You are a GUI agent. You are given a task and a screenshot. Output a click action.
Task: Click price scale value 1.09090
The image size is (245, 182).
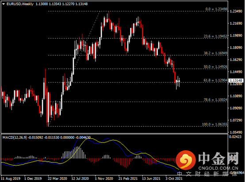(236, 108)
